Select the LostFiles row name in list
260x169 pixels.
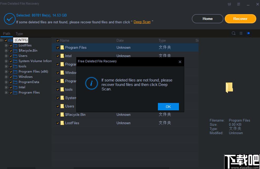pyautogui.click(x=72, y=123)
